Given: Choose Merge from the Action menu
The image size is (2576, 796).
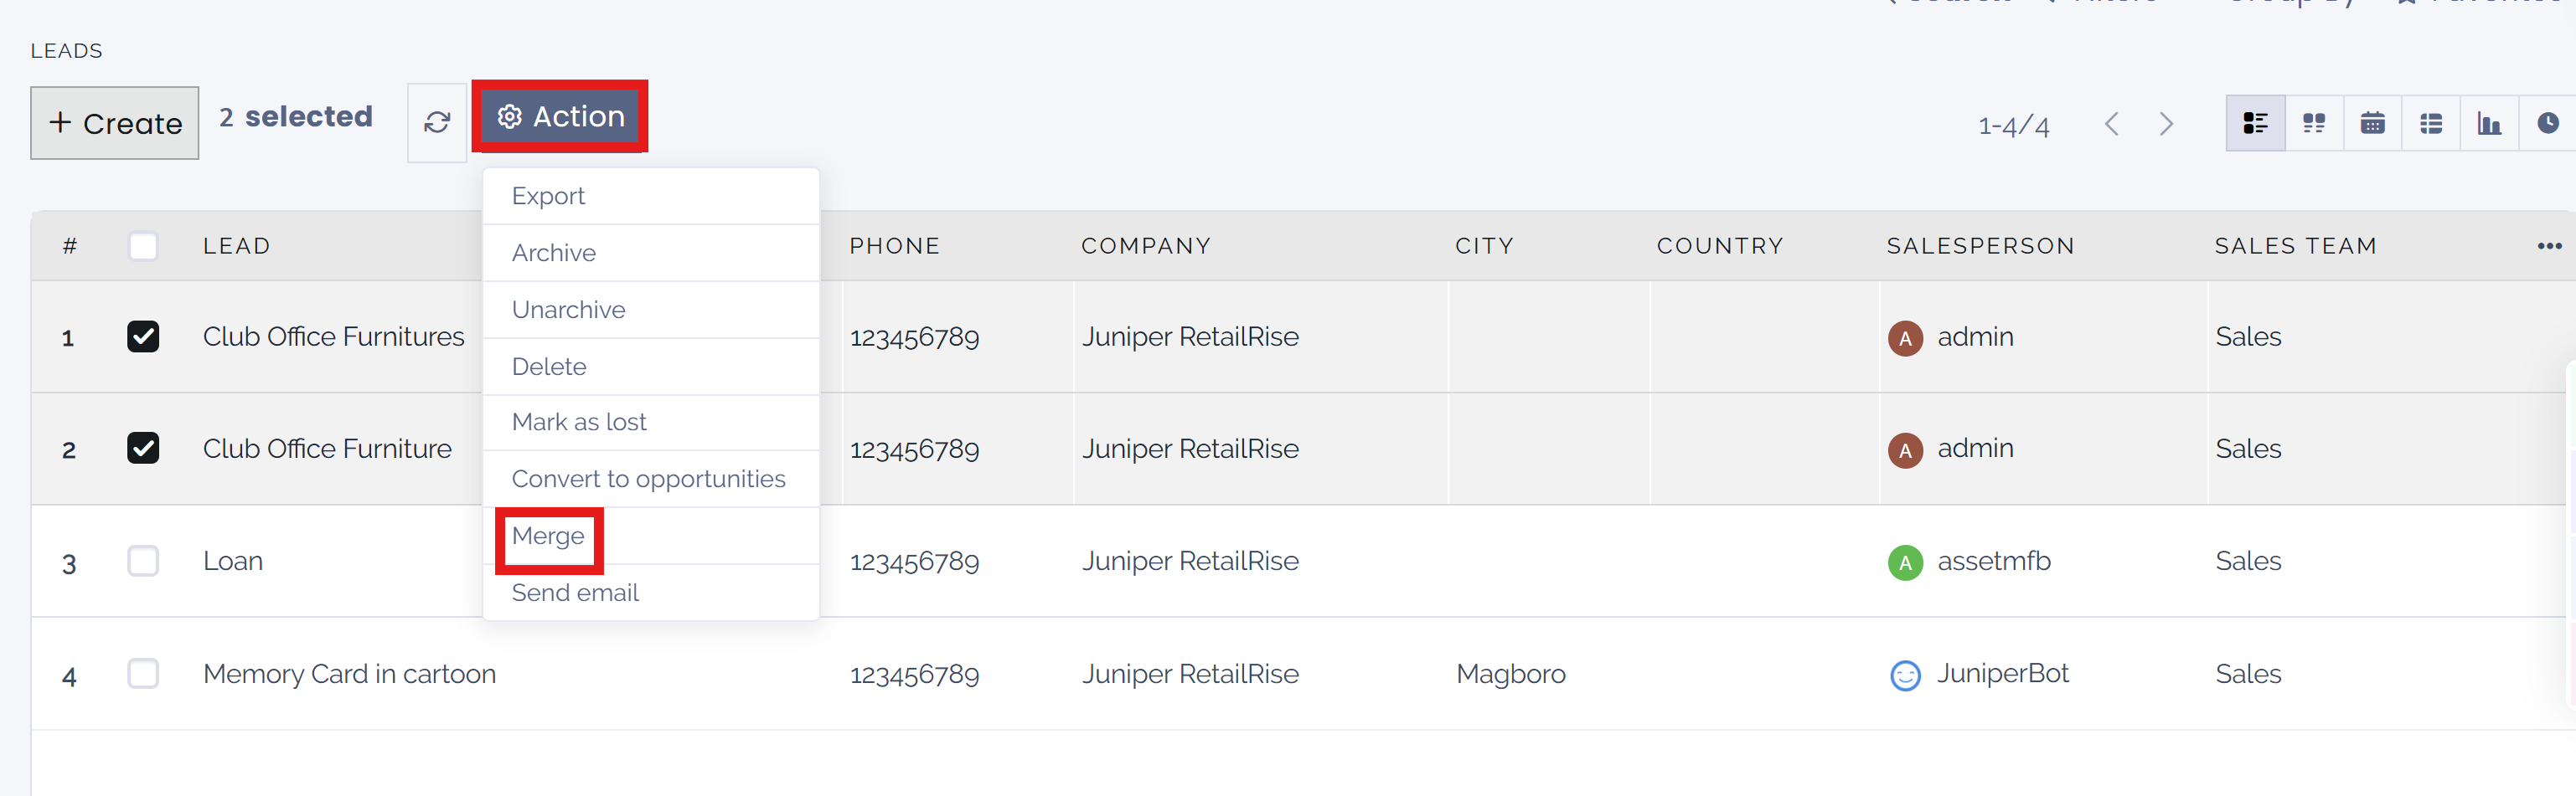Looking at the screenshot, I should (x=549, y=536).
